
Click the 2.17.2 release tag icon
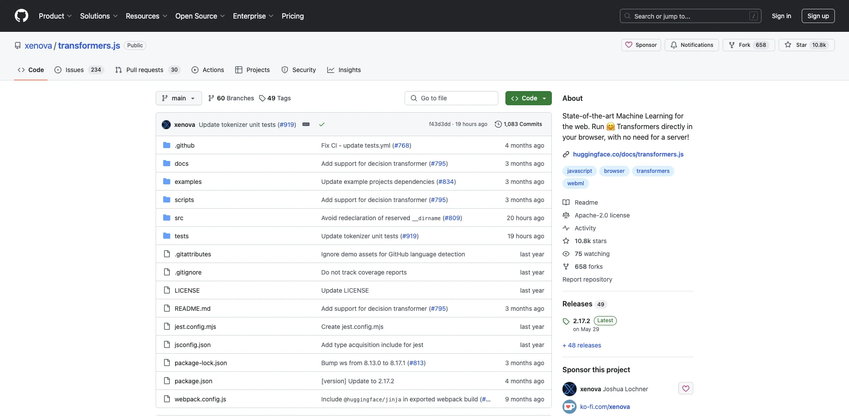(x=566, y=321)
